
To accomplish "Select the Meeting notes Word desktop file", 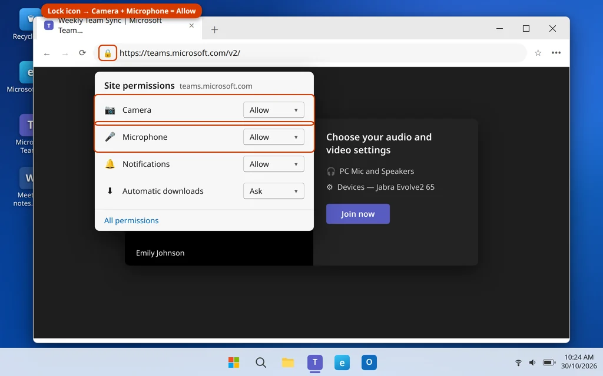I will tap(25, 187).
